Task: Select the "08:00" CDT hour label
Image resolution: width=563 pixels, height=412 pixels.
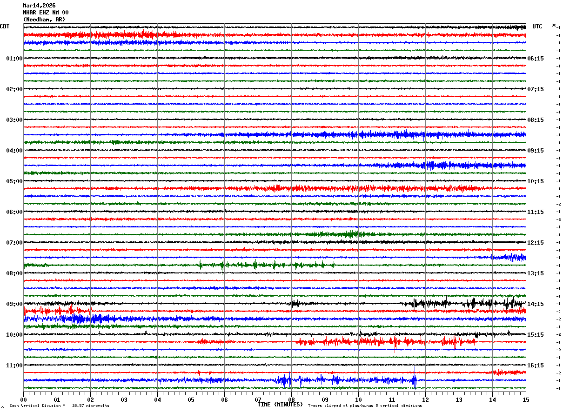Action: [x=14, y=273]
